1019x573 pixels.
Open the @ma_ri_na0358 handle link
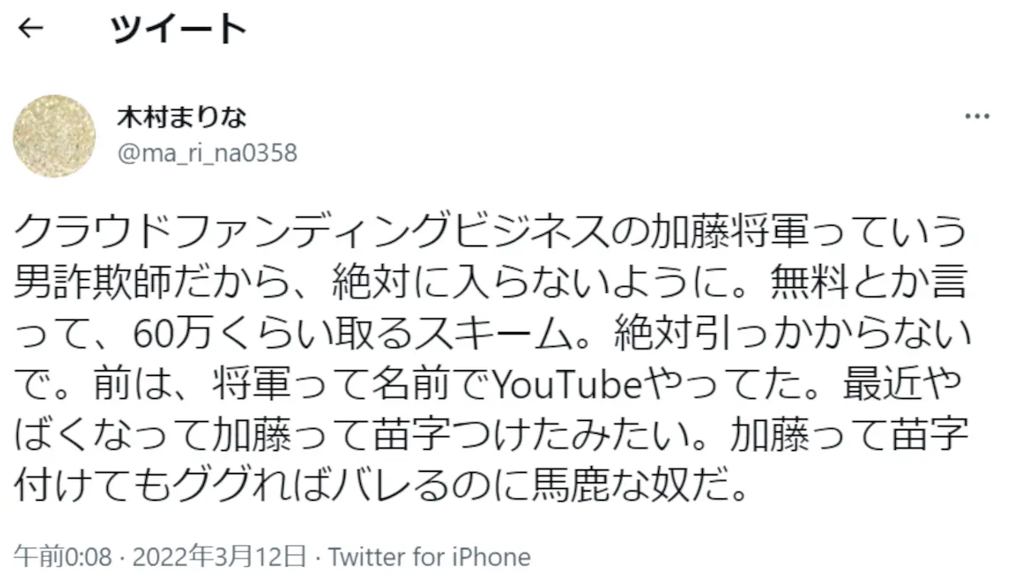click(x=207, y=153)
